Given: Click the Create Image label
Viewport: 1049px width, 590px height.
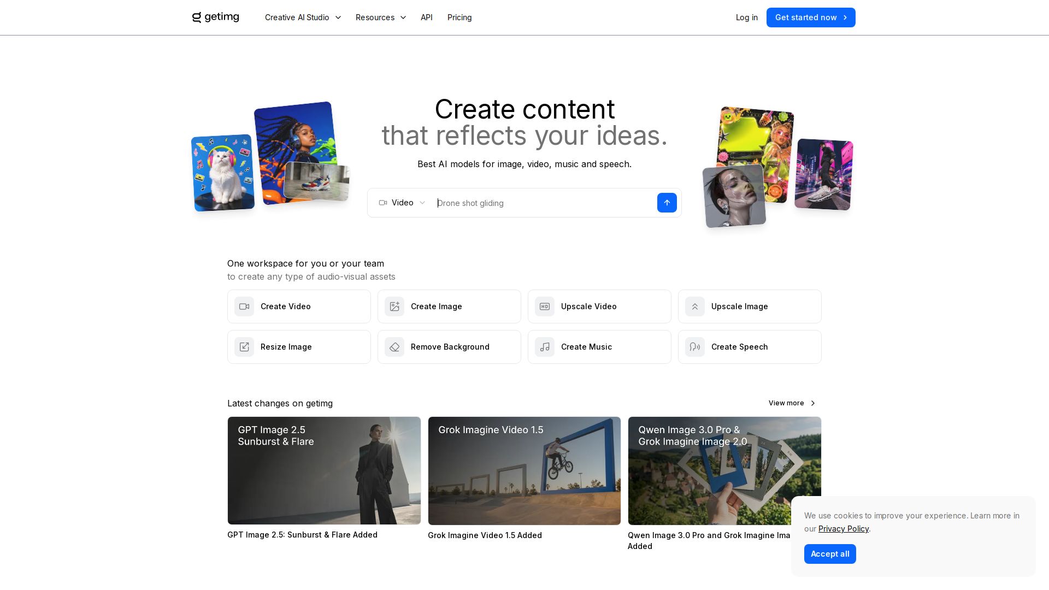Looking at the screenshot, I should pos(437,306).
